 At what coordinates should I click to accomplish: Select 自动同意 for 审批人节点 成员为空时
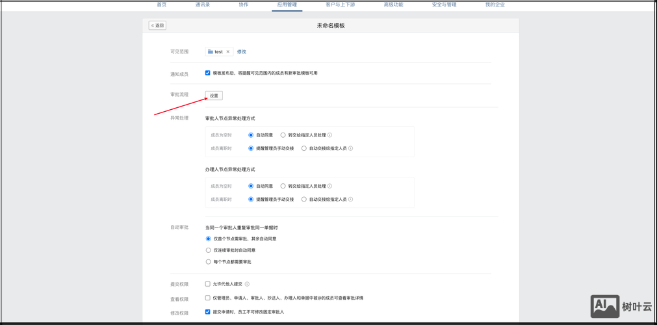(x=251, y=135)
